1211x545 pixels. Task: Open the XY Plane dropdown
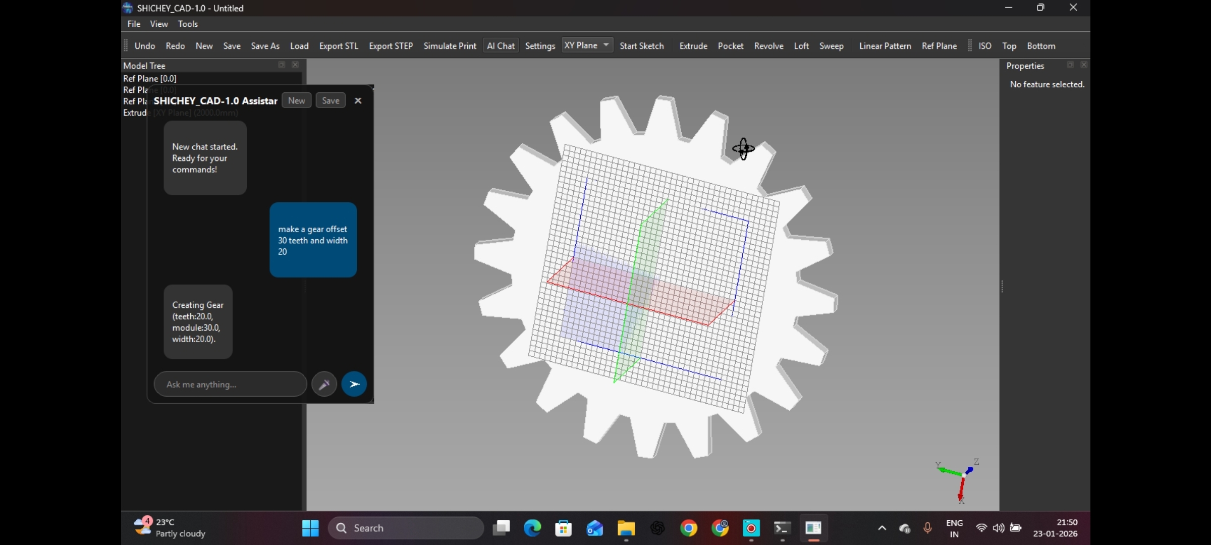[x=587, y=45]
